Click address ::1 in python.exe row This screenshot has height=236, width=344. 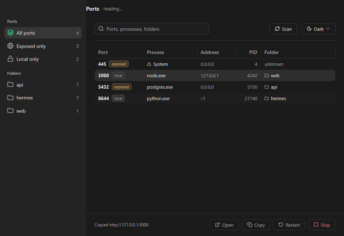click(203, 99)
